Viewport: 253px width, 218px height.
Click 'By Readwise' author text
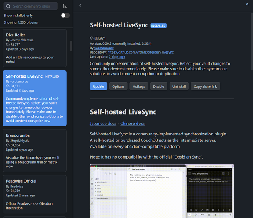pyautogui.click(x=14, y=186)
